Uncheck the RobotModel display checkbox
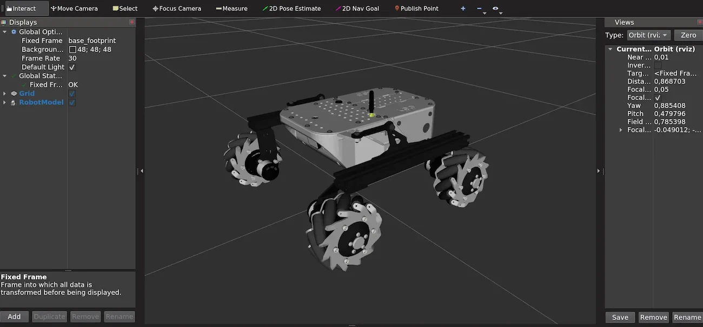The image size is (703, 327). coord(72,102)
